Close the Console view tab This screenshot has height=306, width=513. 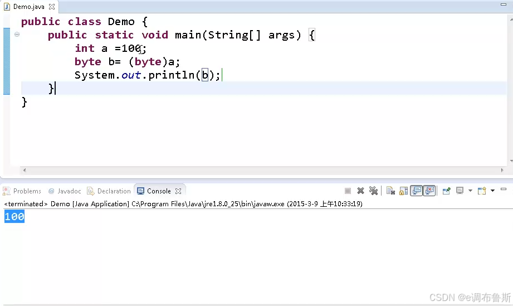pos(178,191)
